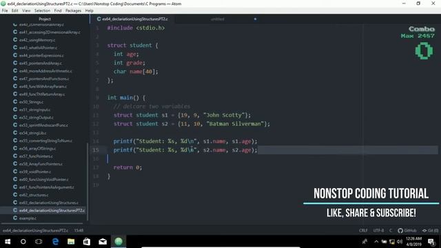Switch to the ex64_declariationUsingStructuresPT2.c editor tab
The width and height of the screenshot is (441, 248).
coord(132,19)
